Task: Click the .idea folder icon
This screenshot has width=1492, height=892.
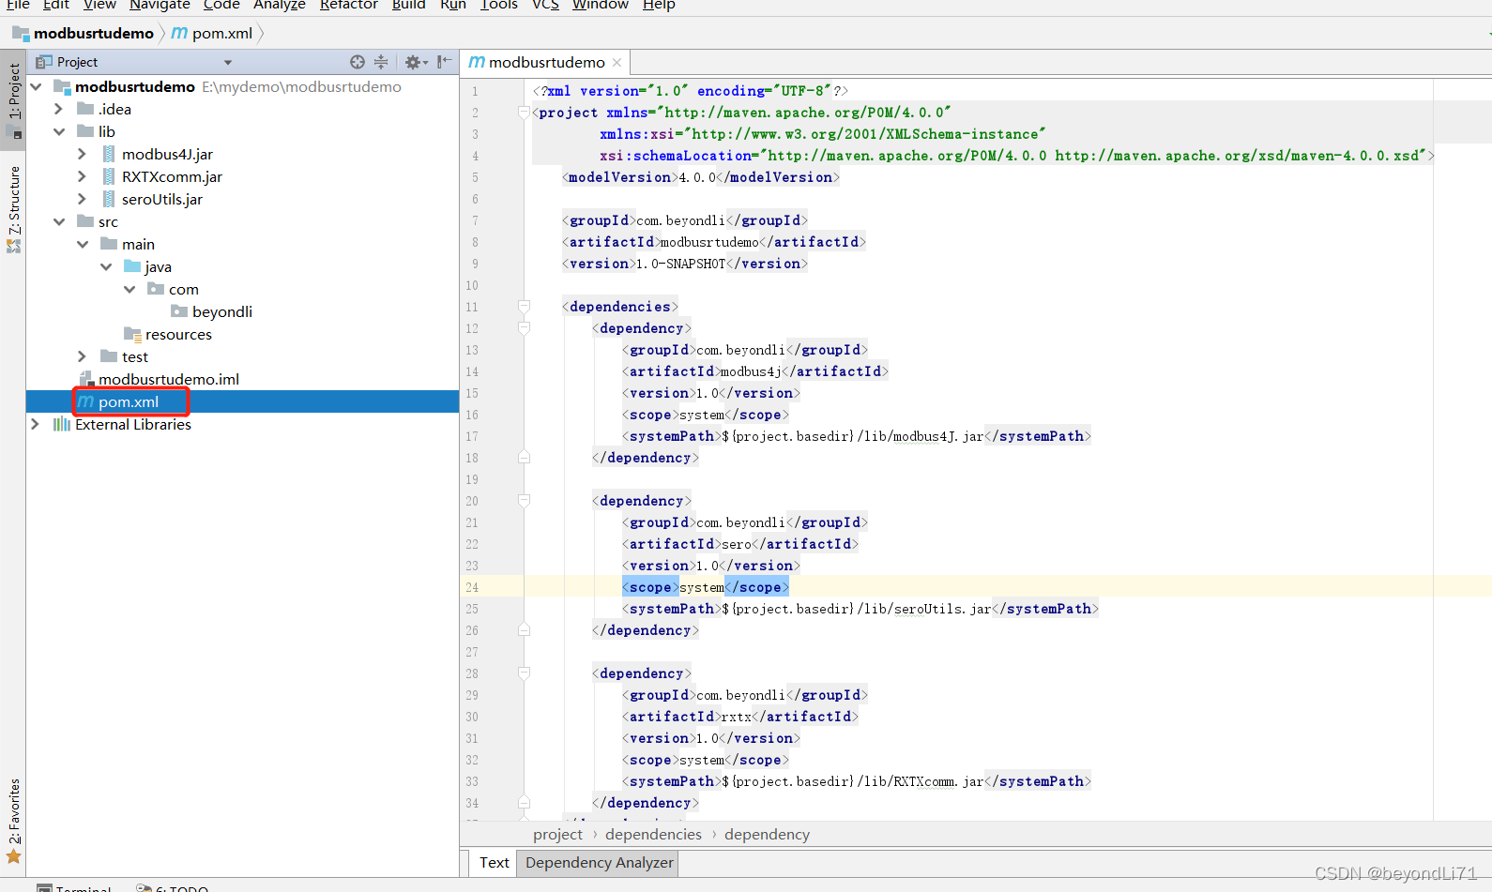Action: coord(85,109)
